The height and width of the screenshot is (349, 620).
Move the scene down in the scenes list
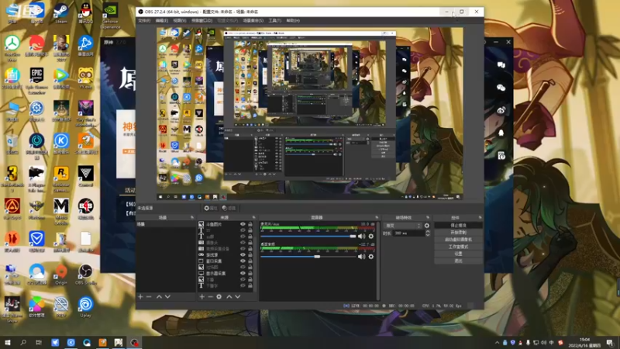coord(167,296)
